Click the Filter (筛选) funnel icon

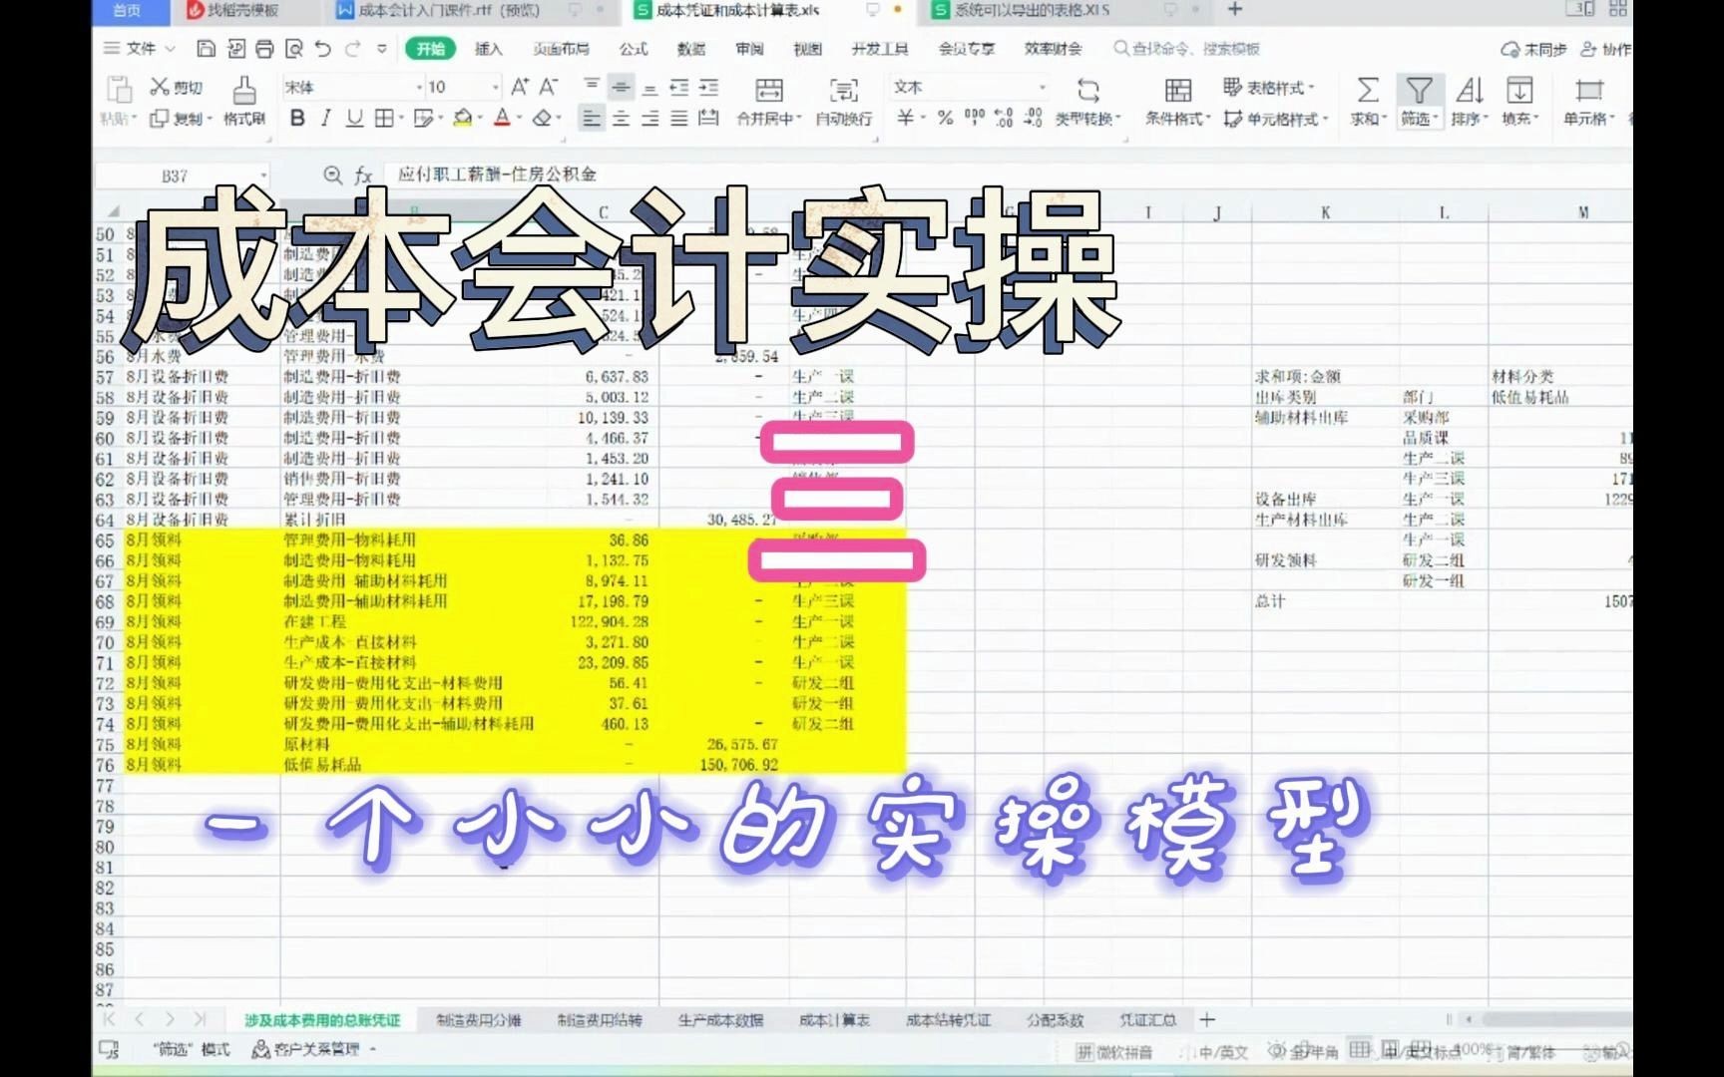tap(1419, 91)
